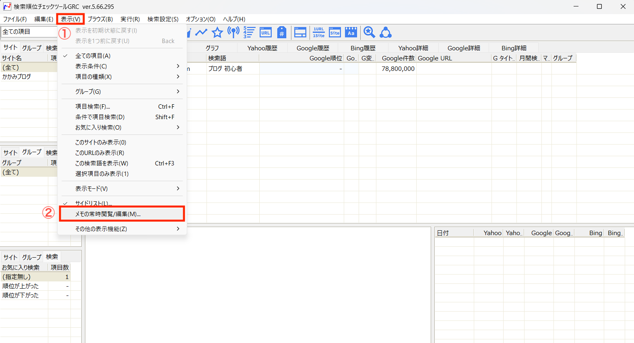Screen dimensions: 634x343
Task: Close the 表示(V) menu in the menu bar
Action: (70, 19)
